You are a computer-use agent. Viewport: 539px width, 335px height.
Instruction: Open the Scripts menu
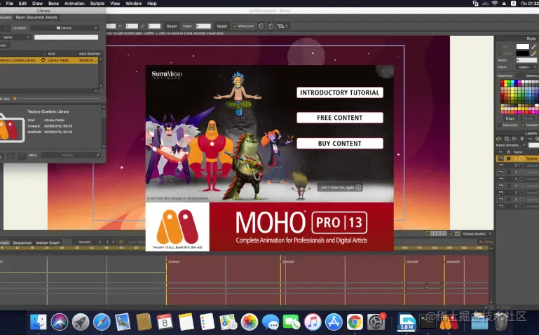pos(97,4)
